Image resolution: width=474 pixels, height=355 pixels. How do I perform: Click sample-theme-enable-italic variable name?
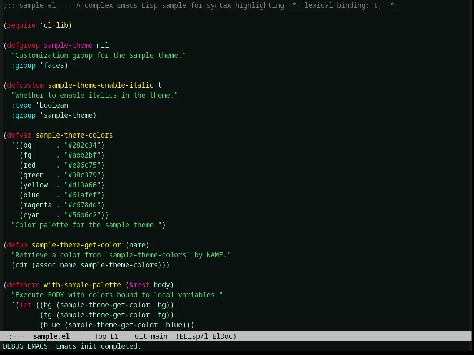[x=101, y=85]
